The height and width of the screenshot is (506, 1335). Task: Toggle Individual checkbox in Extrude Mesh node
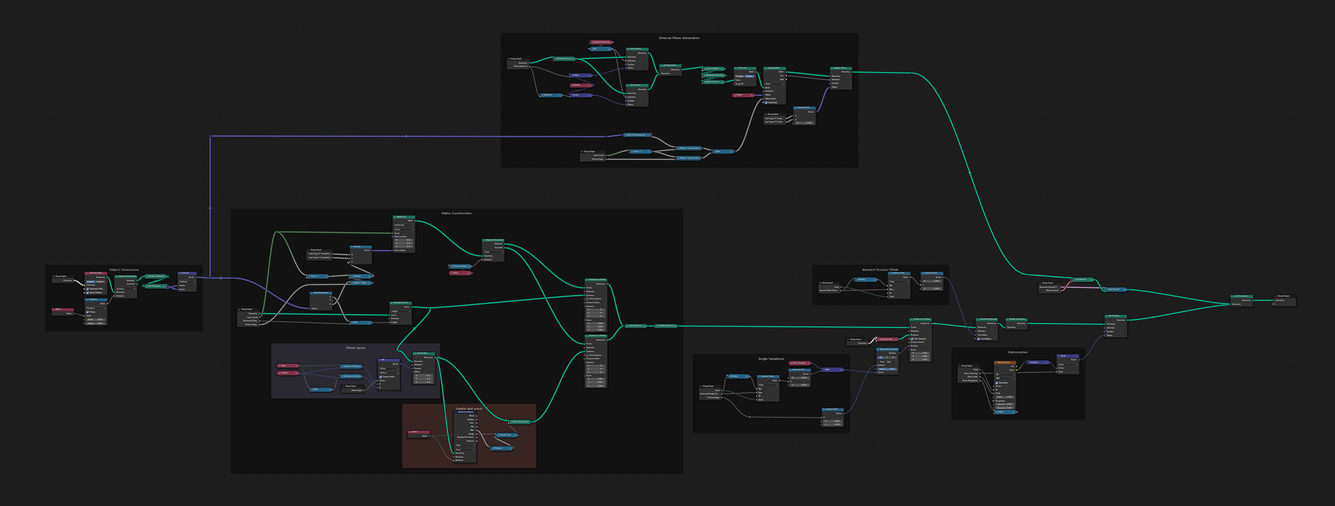pos(766,103)
